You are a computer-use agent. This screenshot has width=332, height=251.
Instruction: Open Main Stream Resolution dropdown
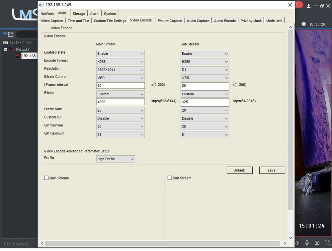point(120,70)
